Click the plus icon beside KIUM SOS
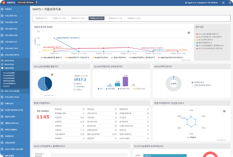 (x=2, y=123)
